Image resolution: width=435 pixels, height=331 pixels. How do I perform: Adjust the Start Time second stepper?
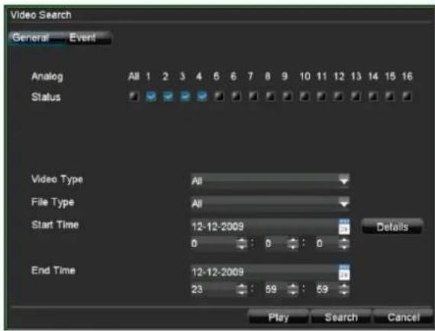coord(344,244)
